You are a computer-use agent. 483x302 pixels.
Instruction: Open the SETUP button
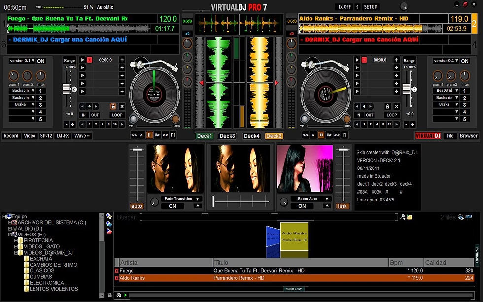pyautogui.click(x=370, y=7)
